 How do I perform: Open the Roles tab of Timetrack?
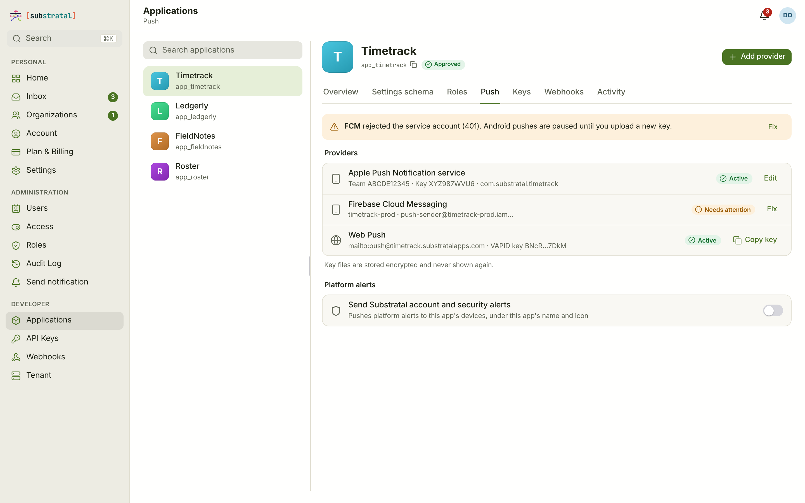tap(457, 92)
